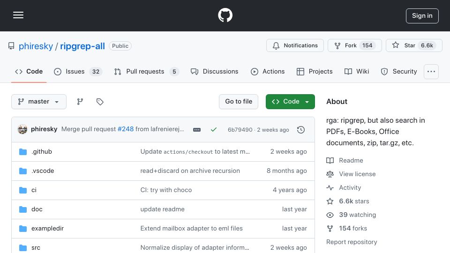Image resolution: width=450 pixels, height=253 pixels.
Task: Open the 39 watching link
Action: [351, 215]
